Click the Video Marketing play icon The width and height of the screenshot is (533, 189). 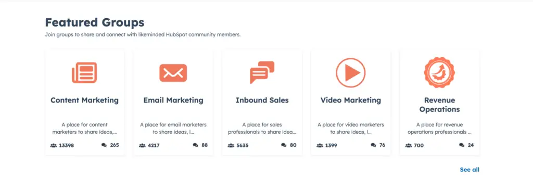click(x=350, y=73)
